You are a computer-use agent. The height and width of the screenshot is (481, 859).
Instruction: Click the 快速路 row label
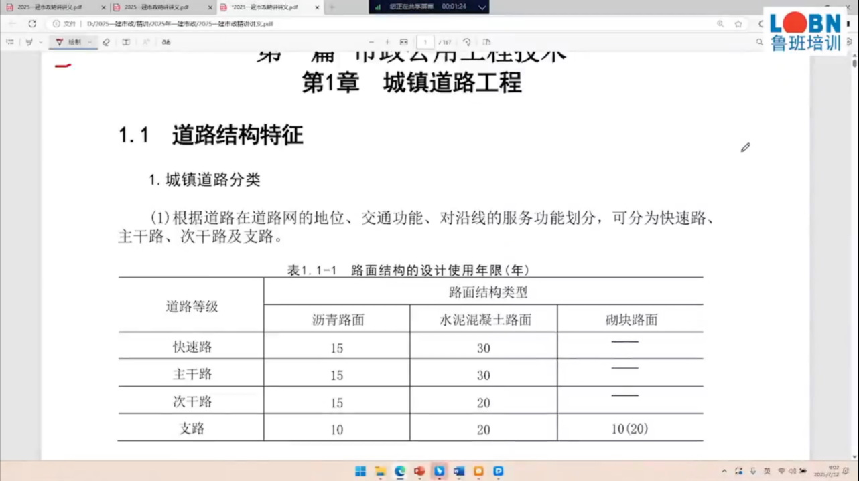click(192, 347)
